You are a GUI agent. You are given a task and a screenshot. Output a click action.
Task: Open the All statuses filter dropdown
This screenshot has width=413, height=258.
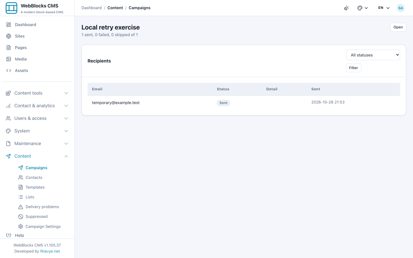[x=373, y=55]
